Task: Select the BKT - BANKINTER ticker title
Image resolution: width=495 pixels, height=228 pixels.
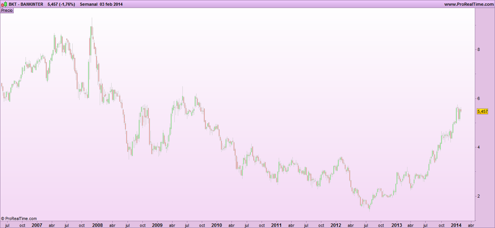Action: point(26,4)
